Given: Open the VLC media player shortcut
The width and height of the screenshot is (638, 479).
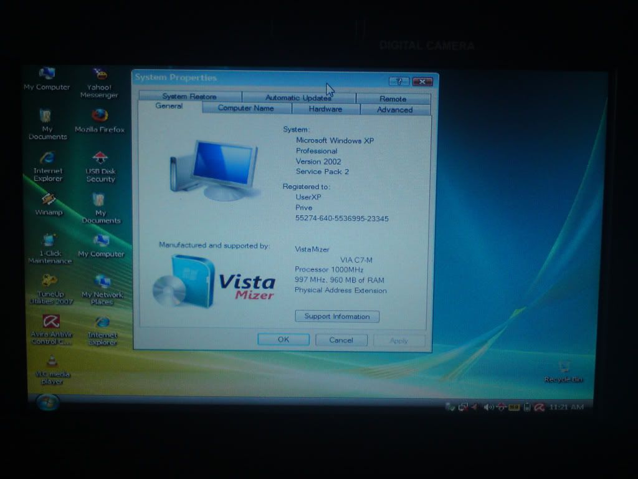Looking at the screenshot, I should [52, 362].
